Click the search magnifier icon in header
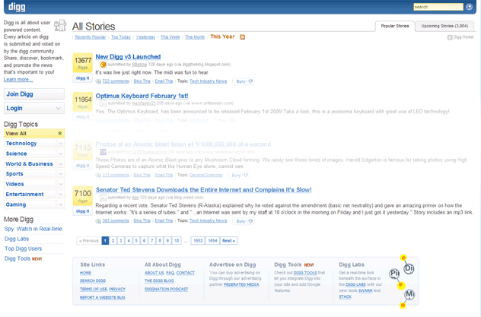This screenshot has height=317, width=481. [x=469, y=7]
